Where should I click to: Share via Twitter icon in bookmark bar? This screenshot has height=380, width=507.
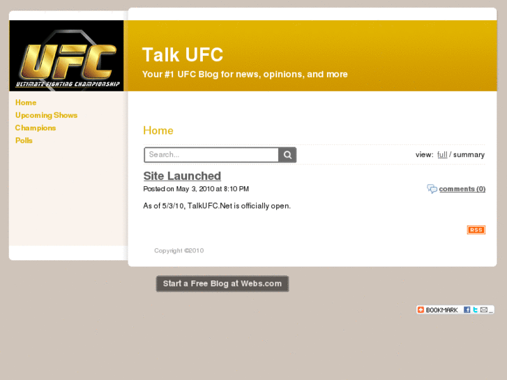476,310
